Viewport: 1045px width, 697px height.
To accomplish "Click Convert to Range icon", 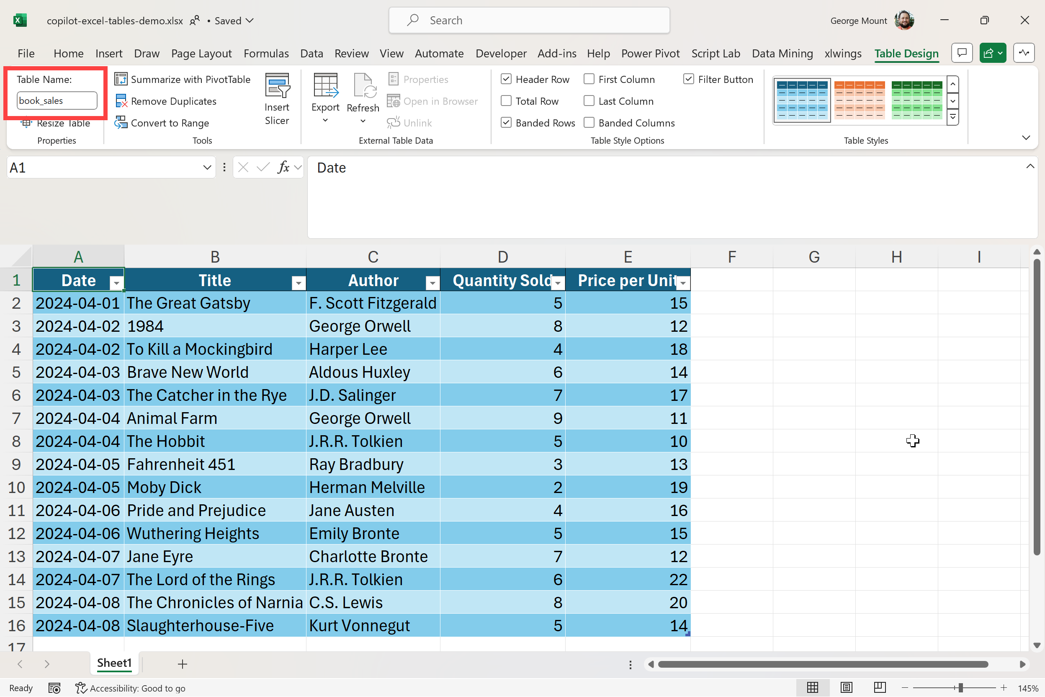I will tap(121, 123).
